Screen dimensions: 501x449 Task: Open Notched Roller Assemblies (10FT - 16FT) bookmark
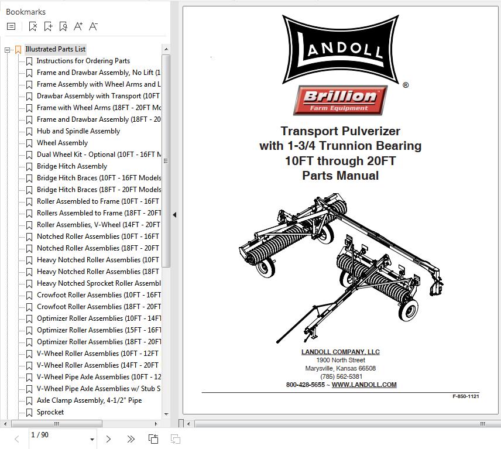(x=98, y=237)
